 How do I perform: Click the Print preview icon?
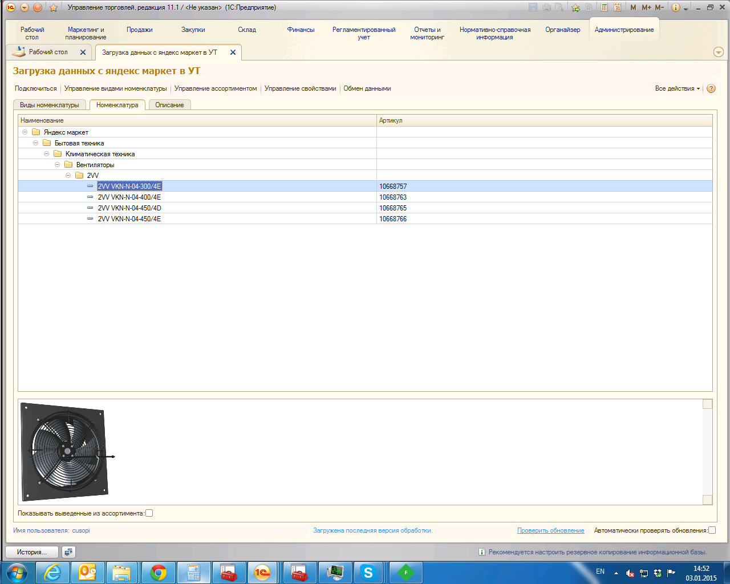coord(559,7)
